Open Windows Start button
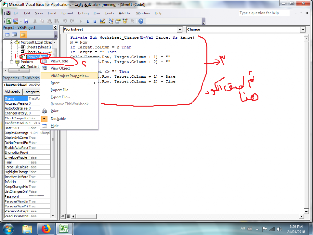Screen dimensions: 313x235 (x=8, y=229)
